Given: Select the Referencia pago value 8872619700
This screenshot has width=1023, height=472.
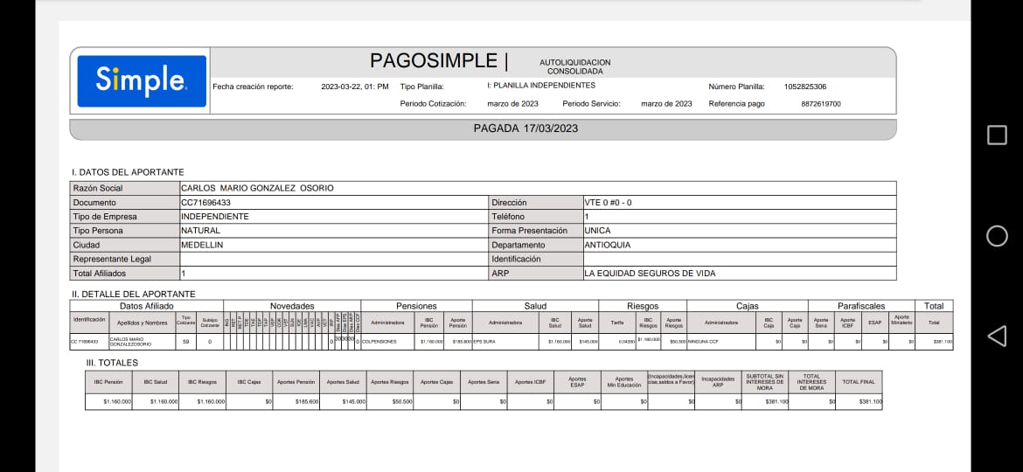Looking at the screenshot, I should pos(820,103).
